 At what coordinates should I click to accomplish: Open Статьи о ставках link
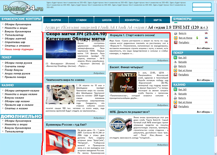(x=17, y=46)
